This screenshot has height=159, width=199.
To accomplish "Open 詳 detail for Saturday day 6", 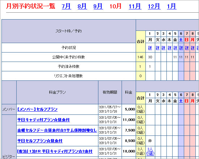I will (181, 48).
